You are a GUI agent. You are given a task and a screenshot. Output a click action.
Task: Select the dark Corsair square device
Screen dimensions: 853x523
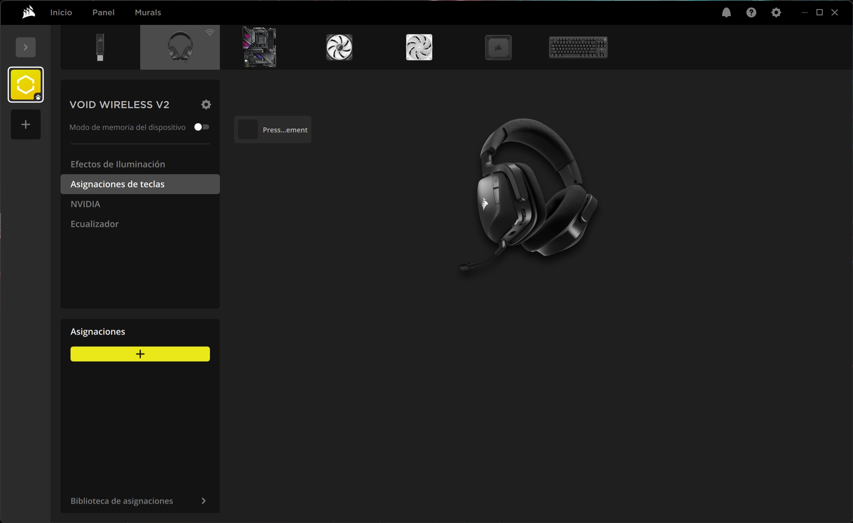click(x=498, y=47)
